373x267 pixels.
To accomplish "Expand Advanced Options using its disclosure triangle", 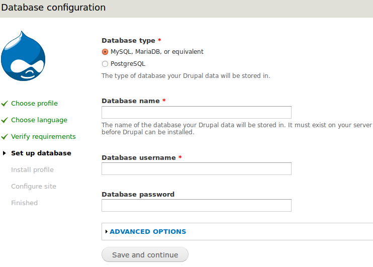I will pyautogui.click(x=107, y=232).
